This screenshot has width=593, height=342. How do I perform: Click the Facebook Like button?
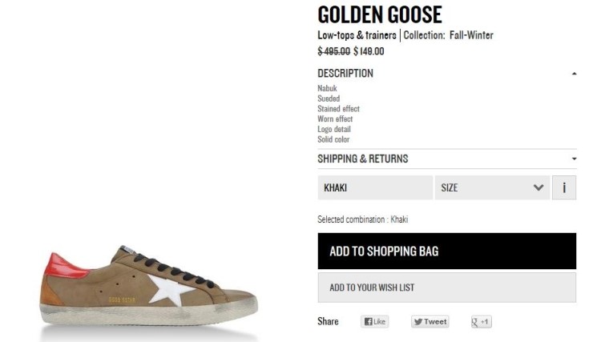click(374, 322)
